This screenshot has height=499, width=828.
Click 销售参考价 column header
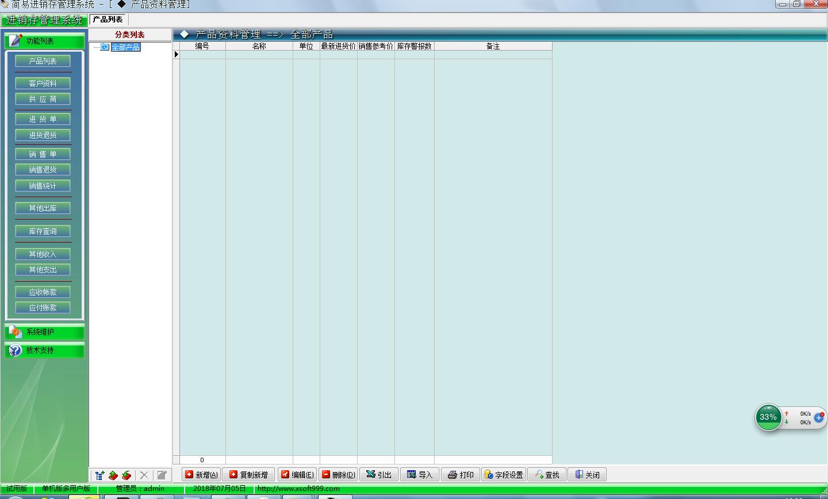(x=376, y=46)
